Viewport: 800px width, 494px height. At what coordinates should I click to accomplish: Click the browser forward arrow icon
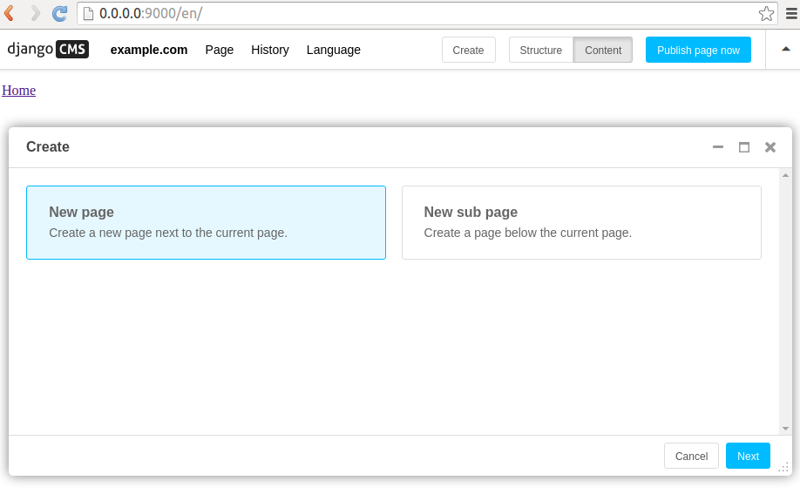[x=36, y=13]
